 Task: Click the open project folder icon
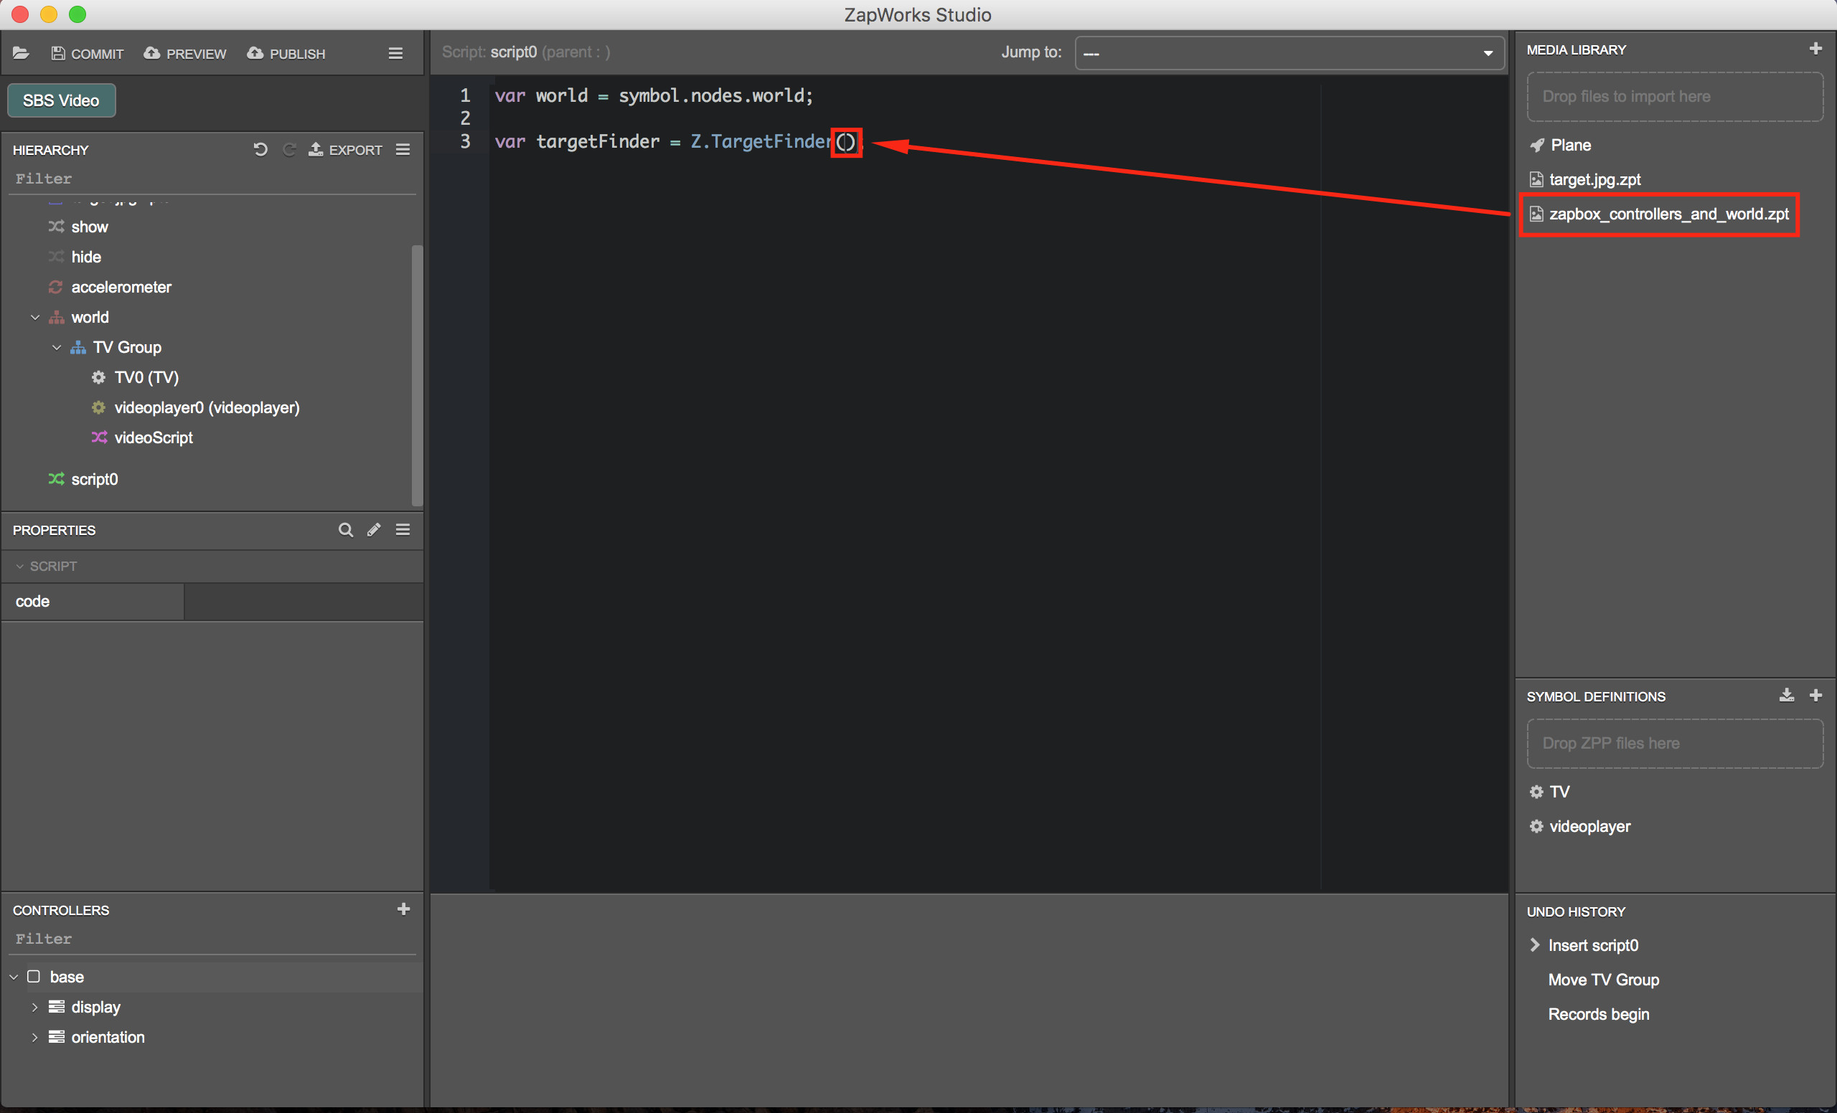(21, 53)
